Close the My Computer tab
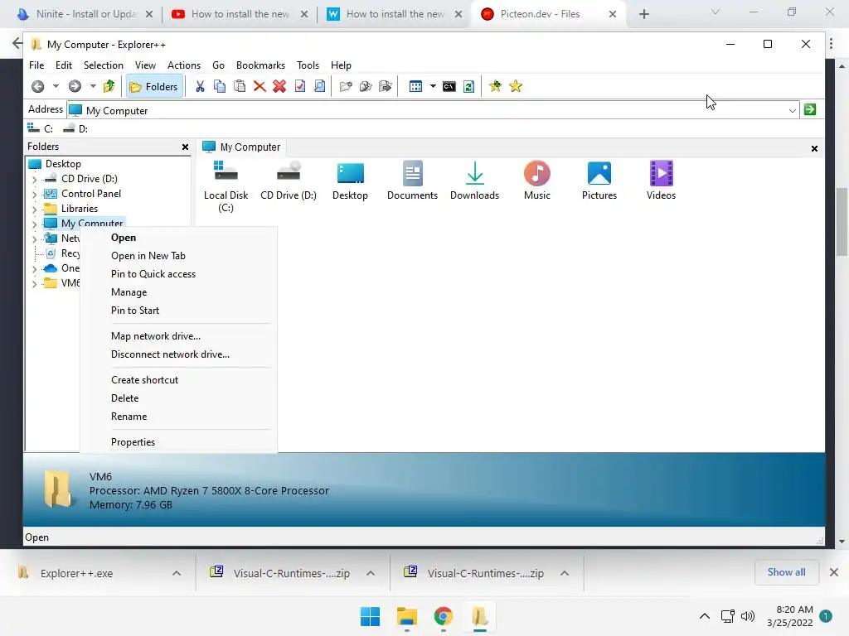This screenshot has height=636, width=849. click(814, 149)
